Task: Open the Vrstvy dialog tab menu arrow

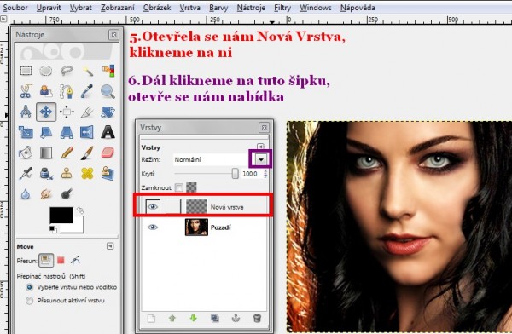Action: [260, 147]
